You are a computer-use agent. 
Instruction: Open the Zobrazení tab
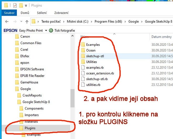click(x=61, y=13)
